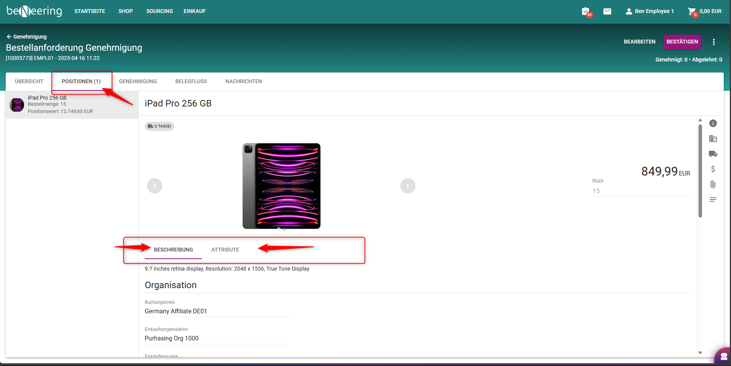731x366 pixels.
Task: Open the chat assistant bubble icon
Action: click(723, 356)
